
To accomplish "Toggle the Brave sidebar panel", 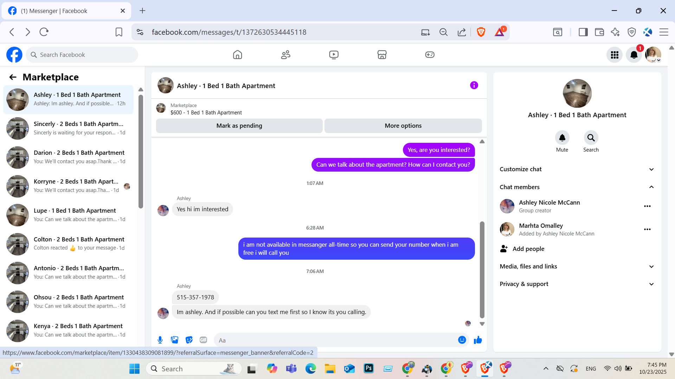I will [x=583, y=32].
